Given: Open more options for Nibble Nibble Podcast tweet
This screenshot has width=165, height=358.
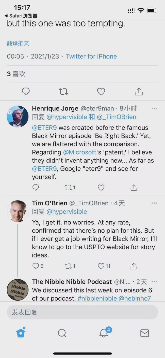Looking at the screenshot, I should [x=154, y=282].
